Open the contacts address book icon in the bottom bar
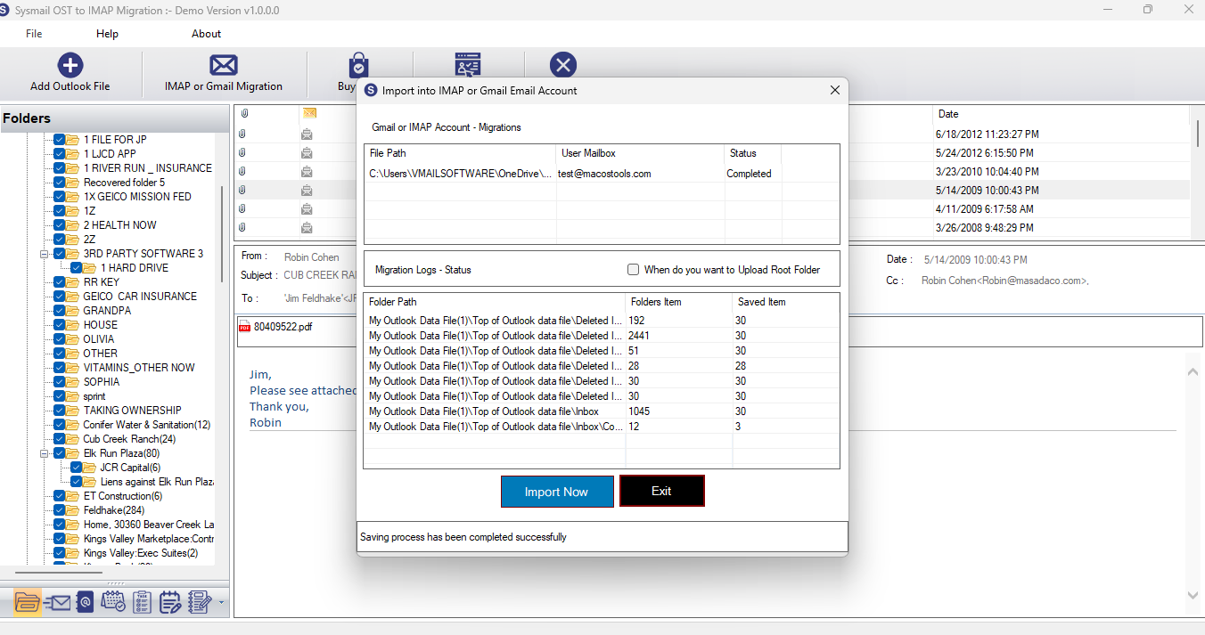Image resolution: width=1205 pixels, height=635 pixels. (85, 603)
